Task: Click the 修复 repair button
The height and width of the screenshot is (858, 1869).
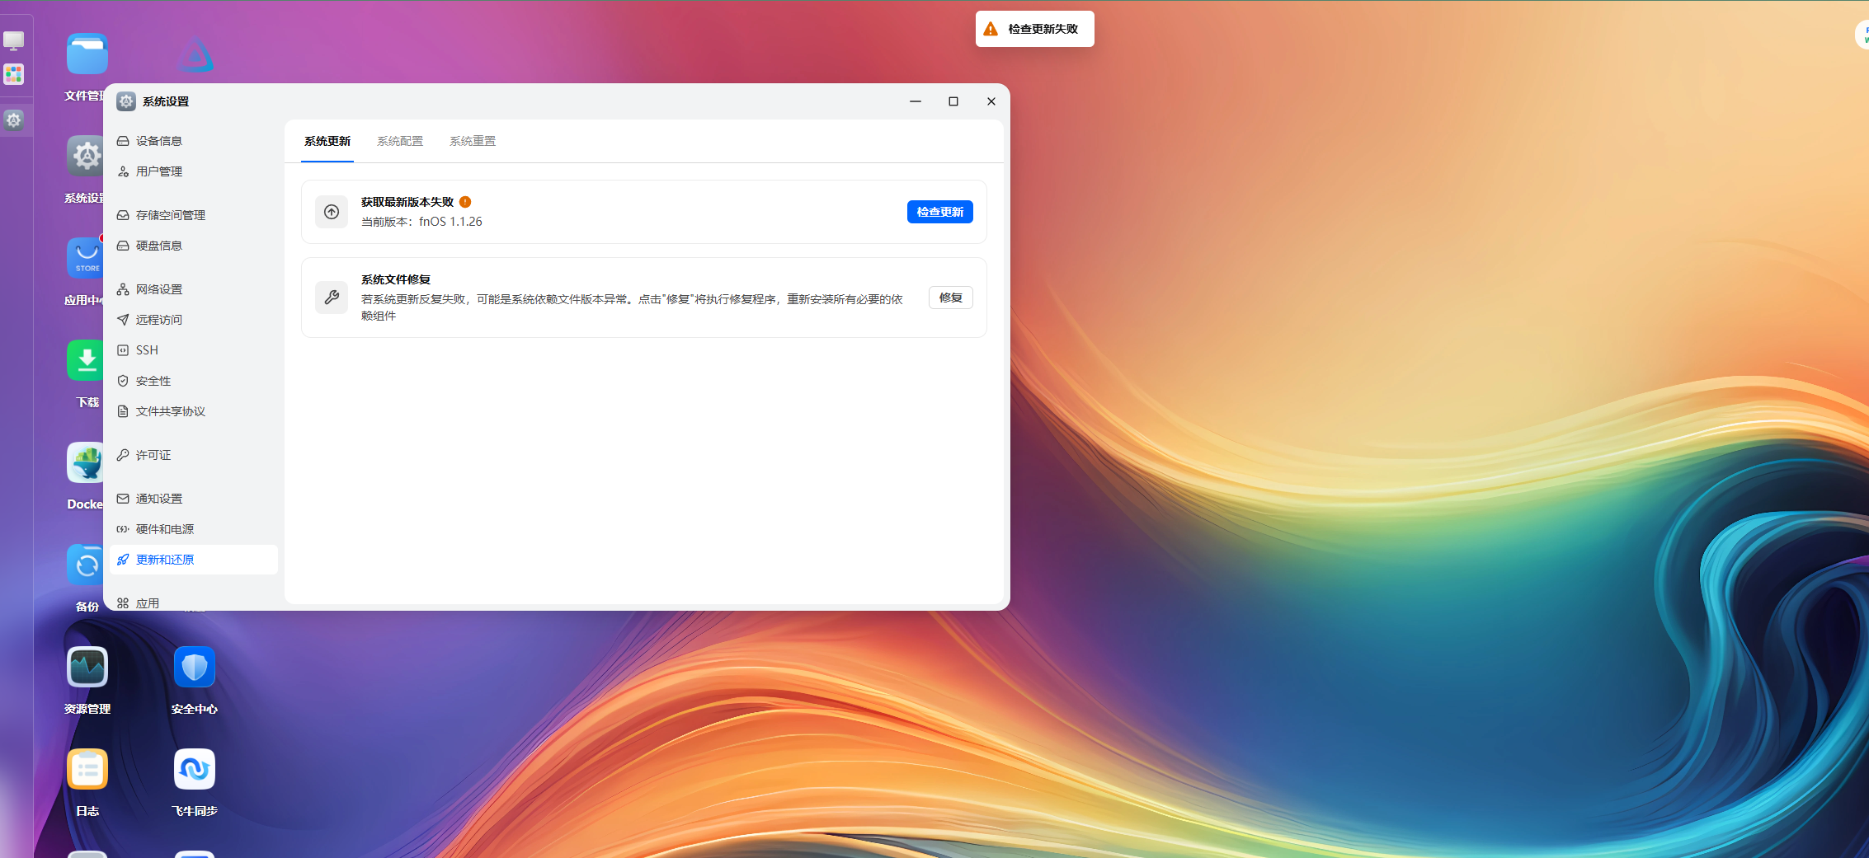Action: click(x=951, y=298)
